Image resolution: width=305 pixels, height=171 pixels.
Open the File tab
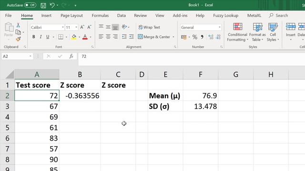[x=9, y=16]
